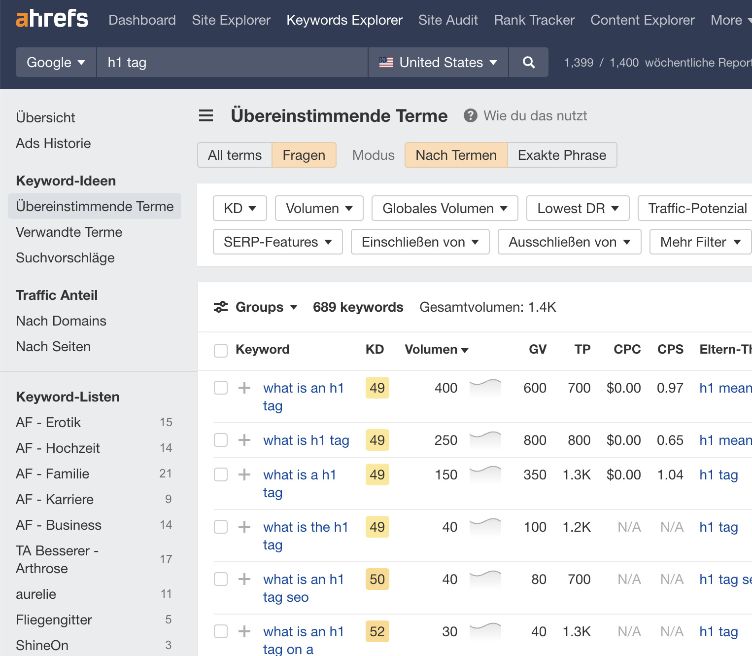Open the Volumen filter dropdown
Viewport: 752px width, 656px height.
(318, 208)
